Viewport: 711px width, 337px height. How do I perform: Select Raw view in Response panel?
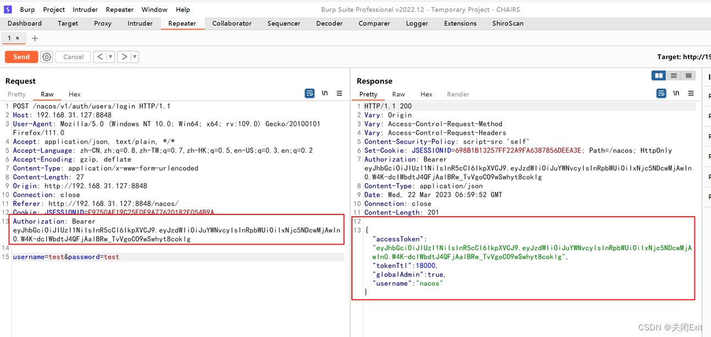click(399, 94)
